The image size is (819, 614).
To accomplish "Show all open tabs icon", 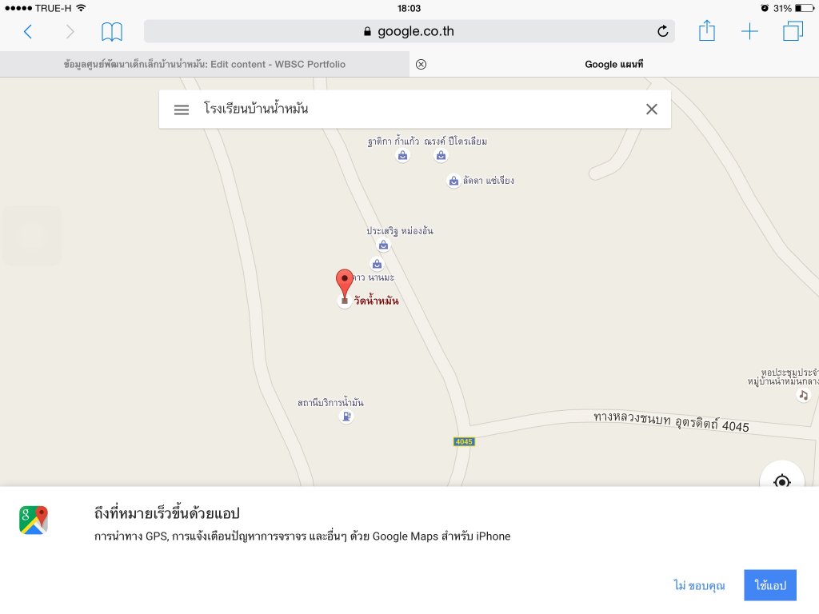I will [793, 31].
